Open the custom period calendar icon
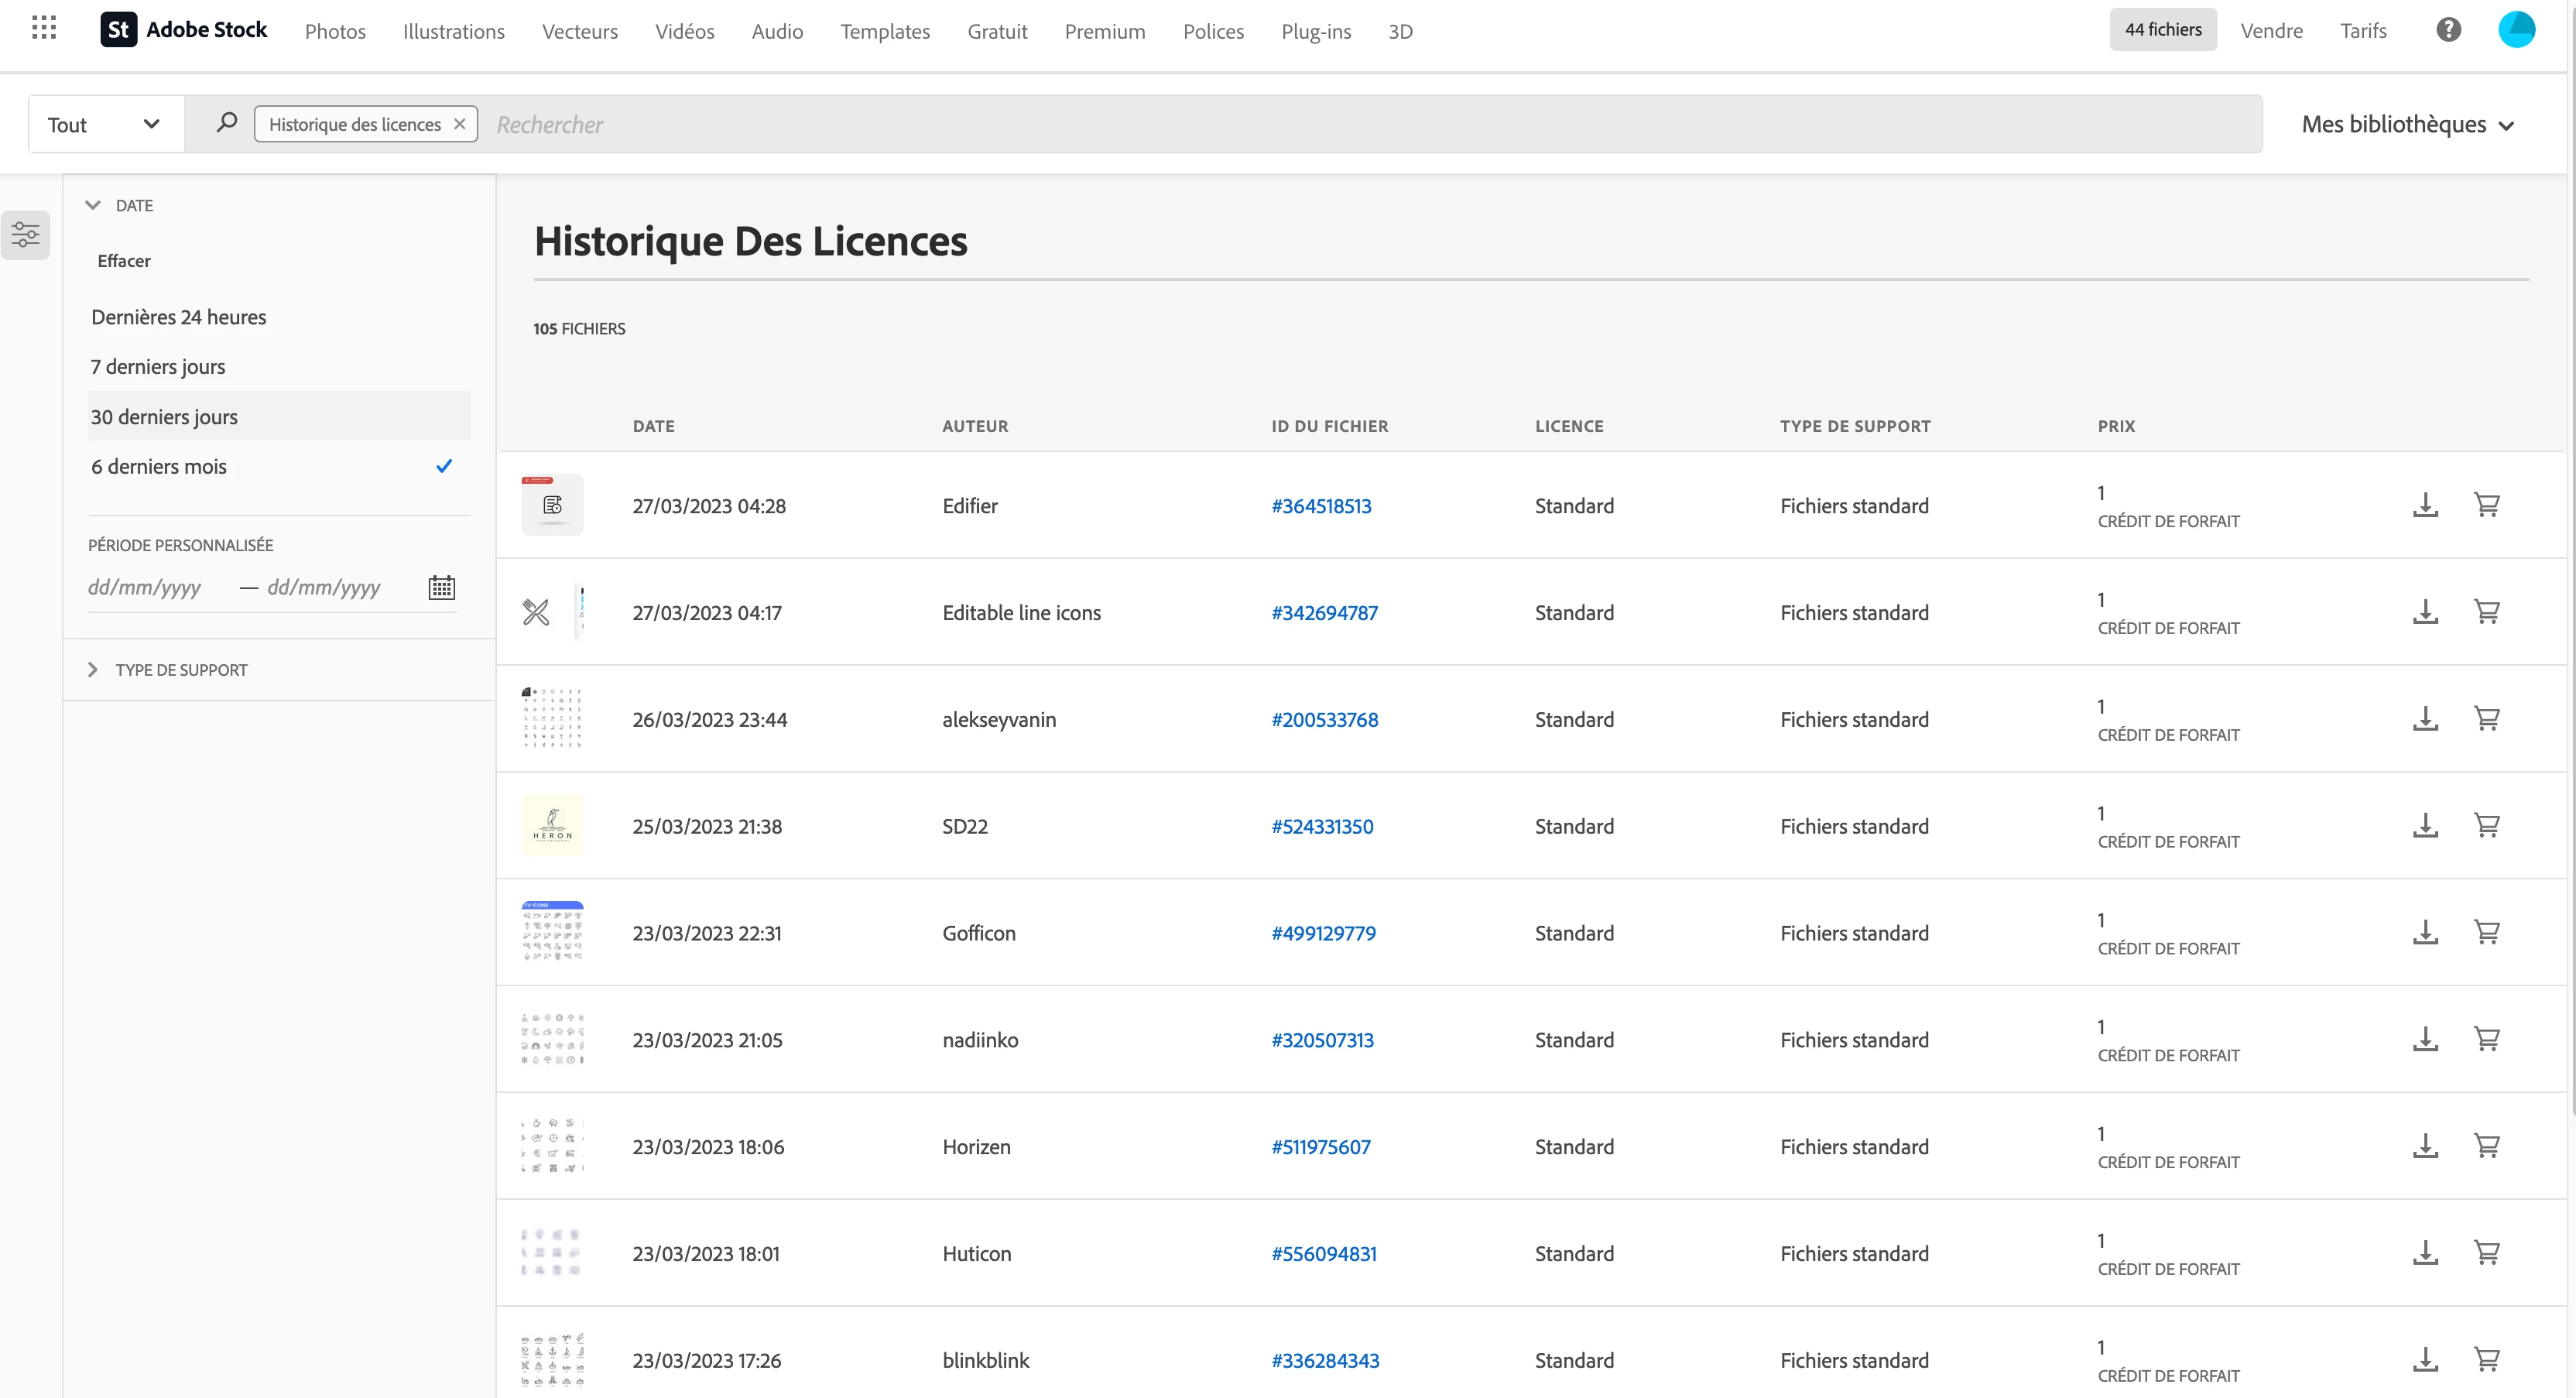The height and width of the screenshot is (1398, 2576). (441, 587)
